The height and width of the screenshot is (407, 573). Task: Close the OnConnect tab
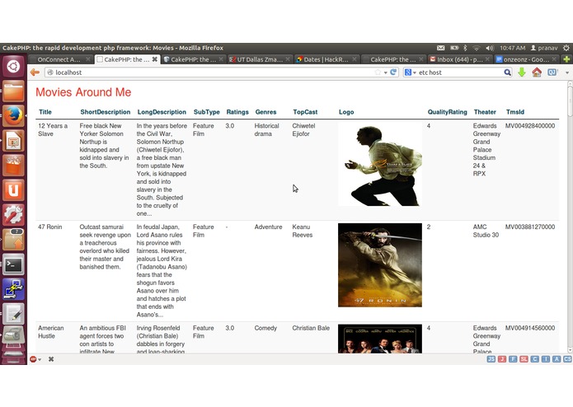tap(88, 59)
